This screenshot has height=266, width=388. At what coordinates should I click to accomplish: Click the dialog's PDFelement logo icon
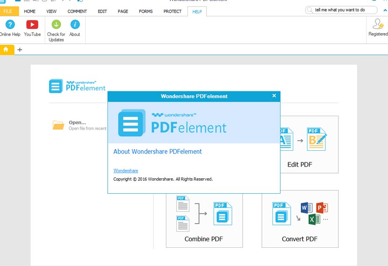coord(132,123)
